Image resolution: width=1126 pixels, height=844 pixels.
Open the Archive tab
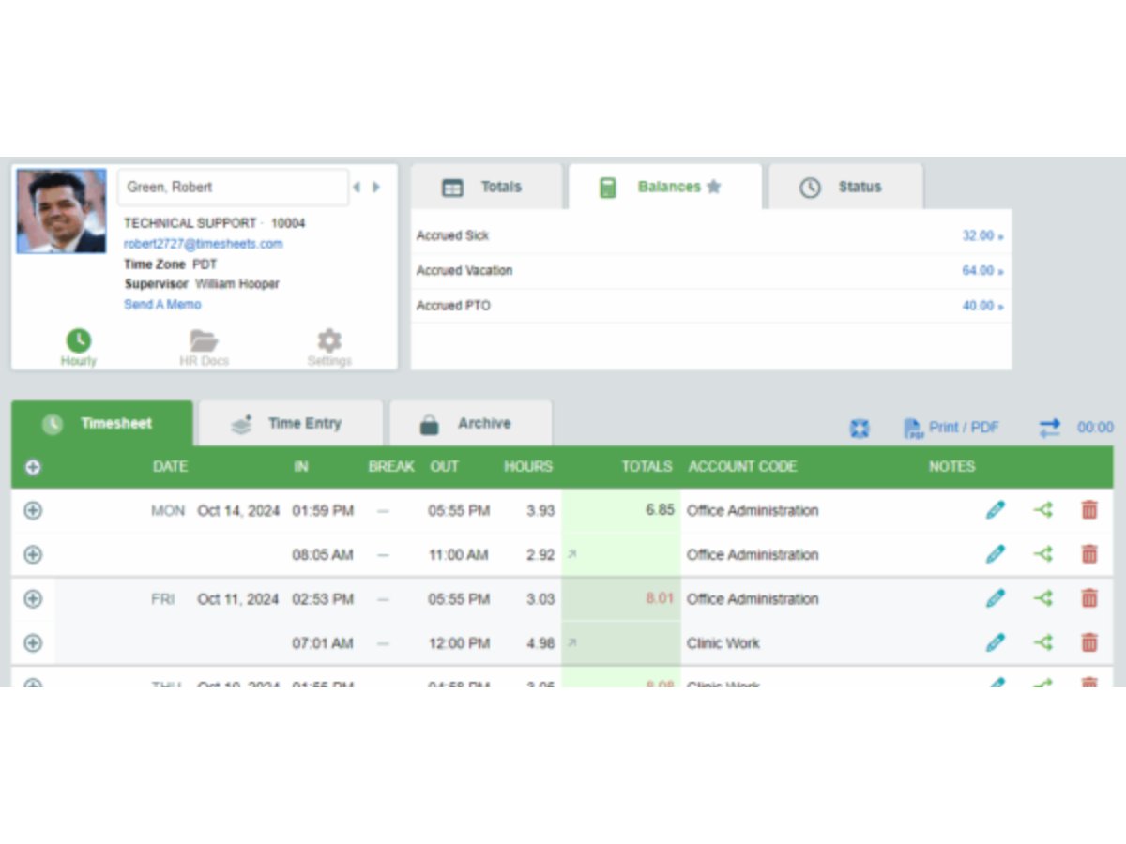[471, 423]
